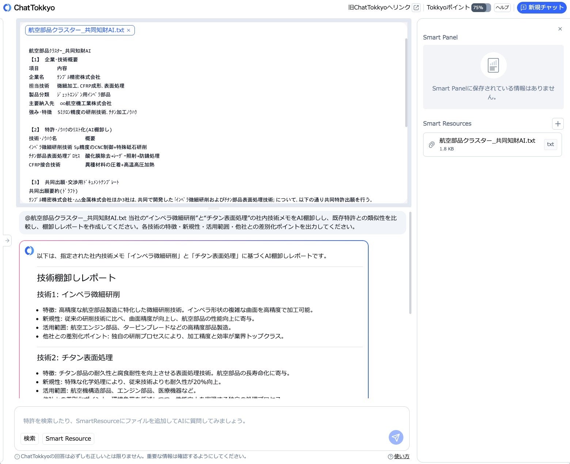Image resolution: width=570 pixels, height=464 pixels.
Task: Click the 【3】 共同出願・交渉用 line
Action: tap(74, 182)
